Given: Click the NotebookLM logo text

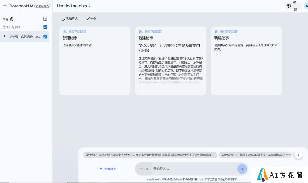Looking at the screenshot, I should coord(21,6).
